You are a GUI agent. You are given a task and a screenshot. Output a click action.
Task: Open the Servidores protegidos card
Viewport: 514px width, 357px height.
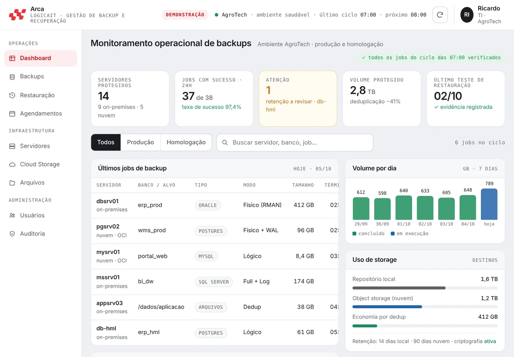[130, 98]
